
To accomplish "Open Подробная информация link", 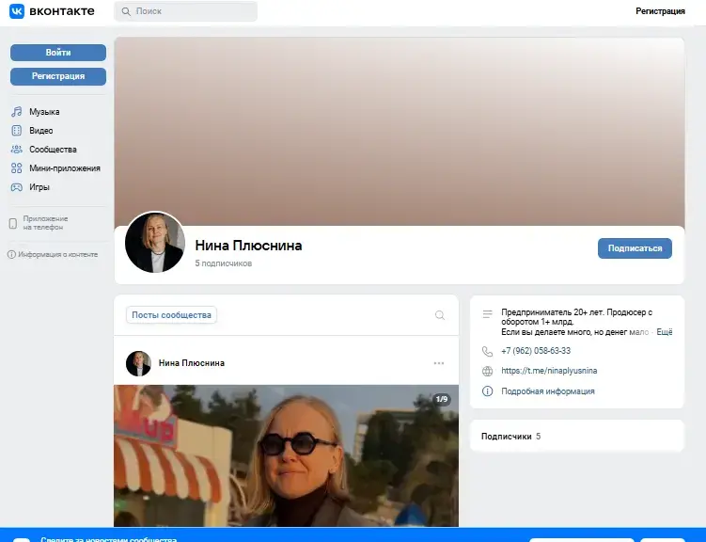I will 548,391.
